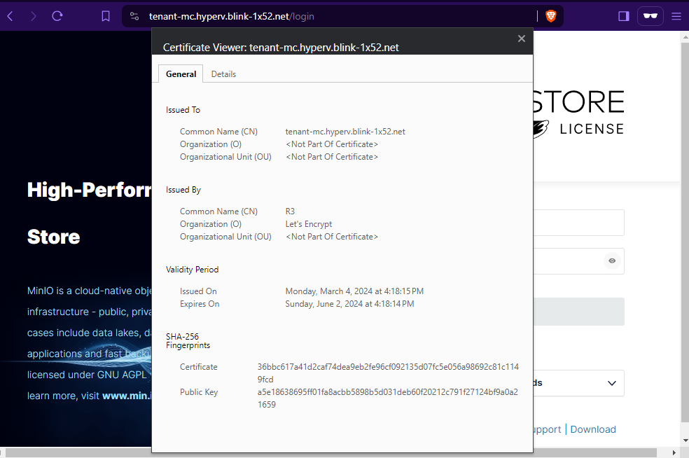
Task: Open the Download link
Action: [592, 429]
